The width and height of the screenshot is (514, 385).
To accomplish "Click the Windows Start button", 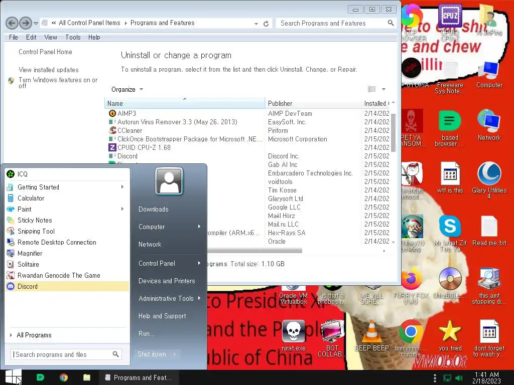I will [x=13, y=377].
